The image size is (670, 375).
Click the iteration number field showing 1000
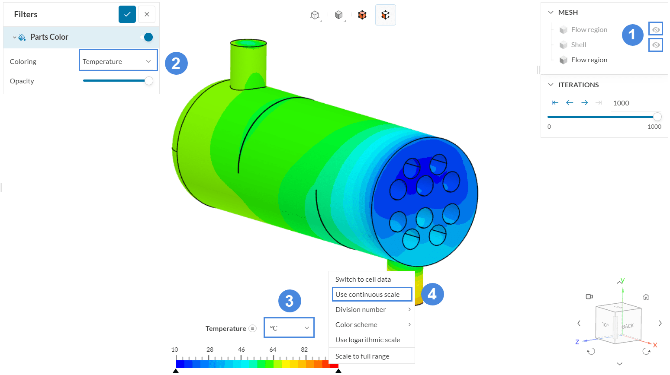point(635,103)
